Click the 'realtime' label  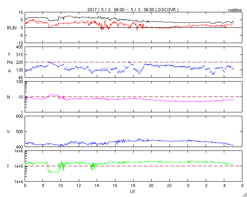click(x=235, y=10)
